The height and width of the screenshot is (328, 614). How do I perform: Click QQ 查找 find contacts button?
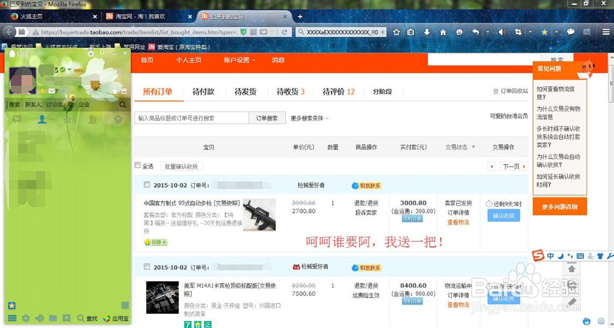click(87, 318)
